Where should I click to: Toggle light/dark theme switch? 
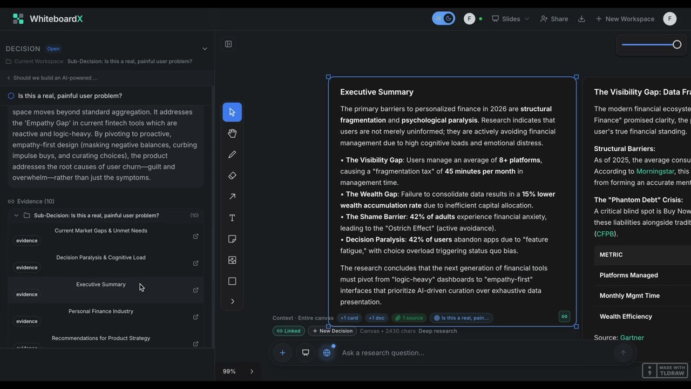pos(443,19)
